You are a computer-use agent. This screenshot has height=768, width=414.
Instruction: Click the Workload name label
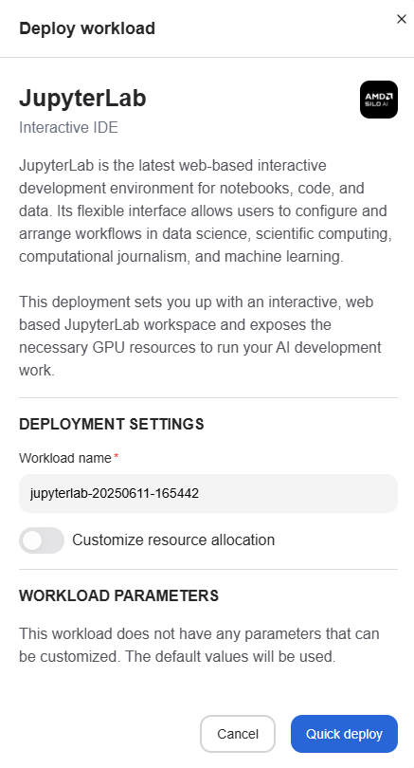coord(65,458)
